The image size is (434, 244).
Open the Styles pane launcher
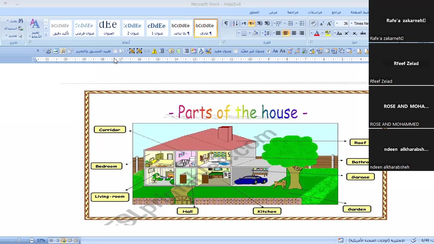coord(29,42)
